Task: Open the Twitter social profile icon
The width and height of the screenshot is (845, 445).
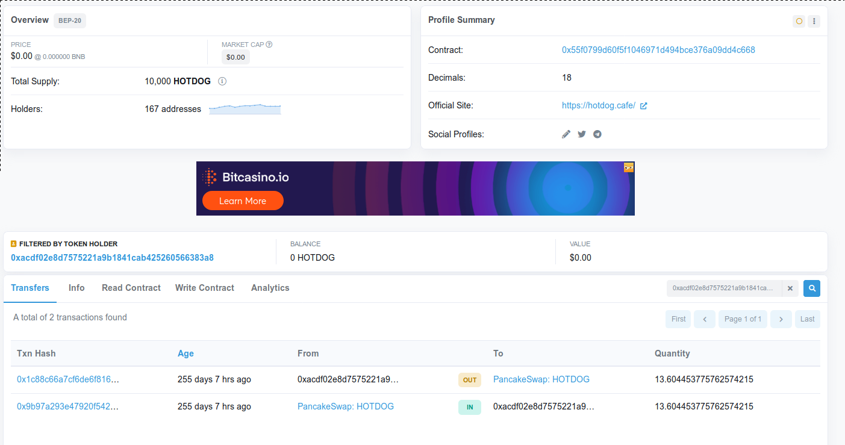Action: point(582,134)
